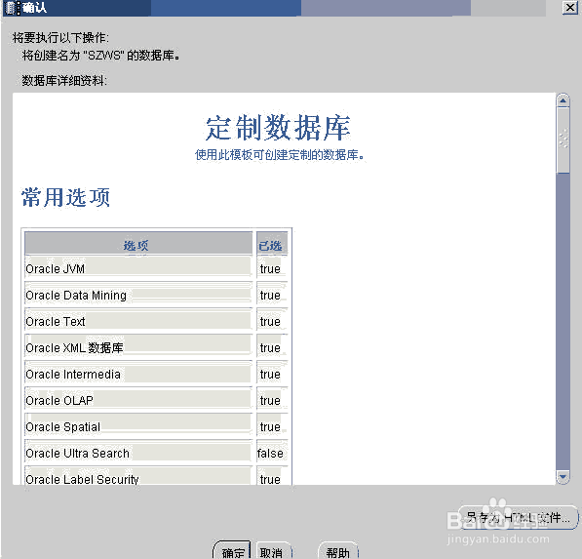Save details via 另存为 HTML 文件 button

point(519,517)
